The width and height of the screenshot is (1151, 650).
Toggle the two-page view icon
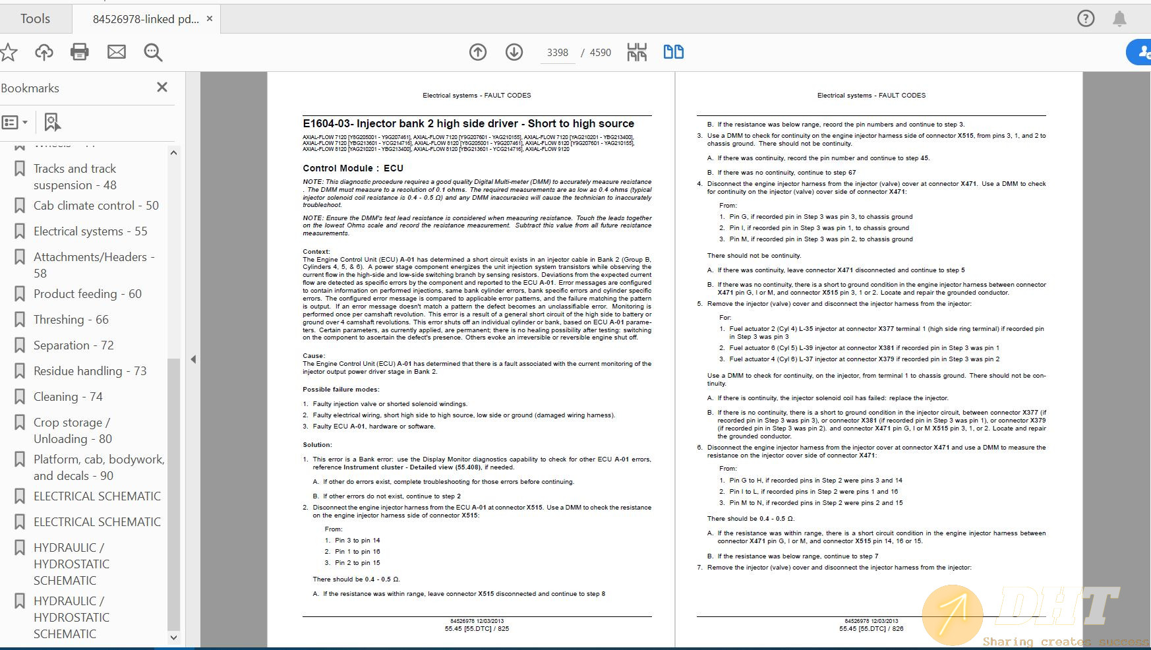coord(673,52)
